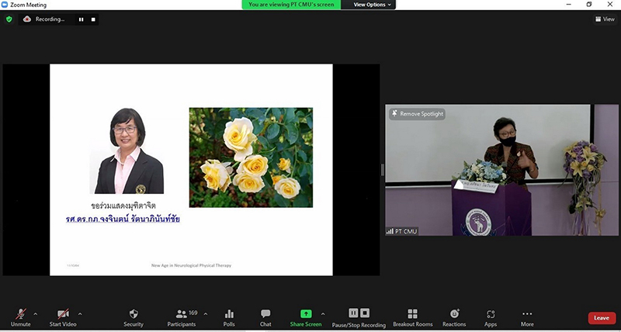Stop recording in the bottom toolbar
Screen dimensions: 621x332
365,313
